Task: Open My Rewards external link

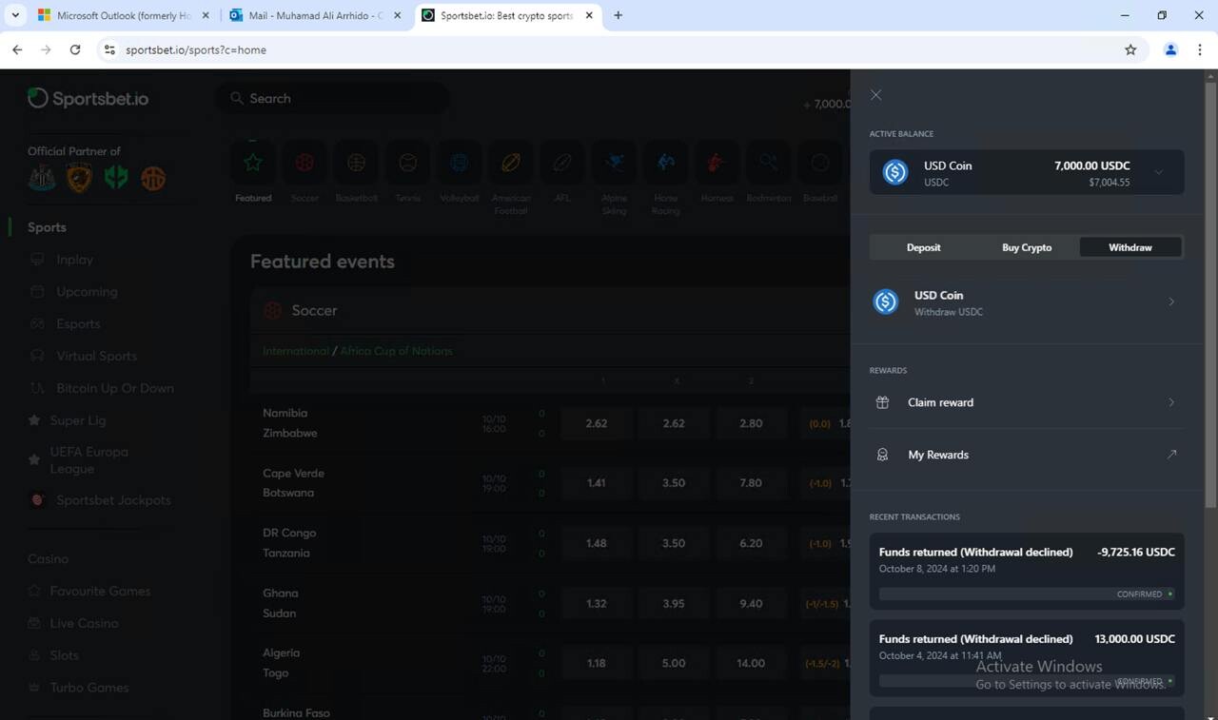Action: point(1027,455)
